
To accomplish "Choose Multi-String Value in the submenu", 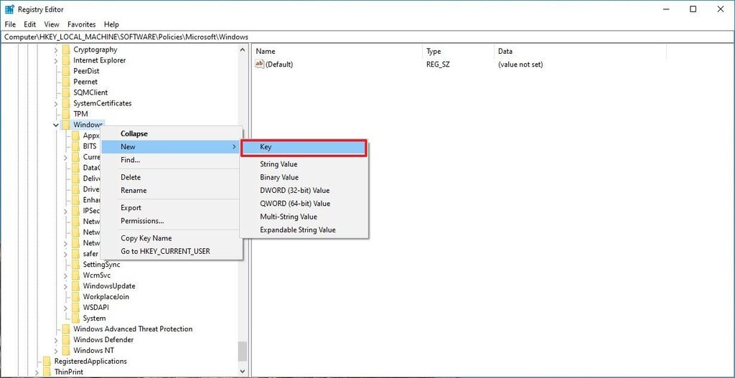I will point(304,217).
